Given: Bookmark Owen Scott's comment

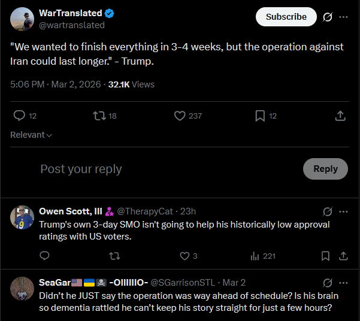Looking at the screenshot, I should point(325,256).
